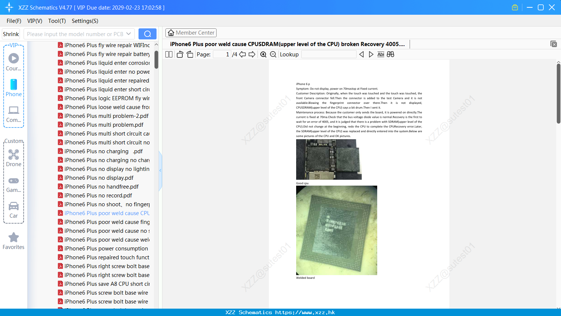Screen dimensions: 561x316
Task: Open iPhone6 Plus liquid enter repaired file
Action: 104,81
